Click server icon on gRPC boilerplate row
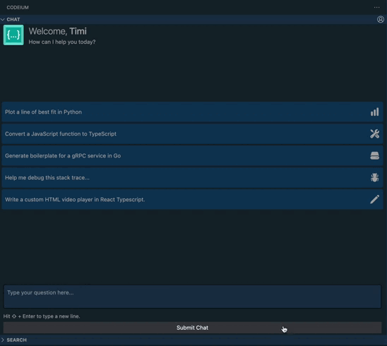 pyautogui.click(x=374, y=156)
